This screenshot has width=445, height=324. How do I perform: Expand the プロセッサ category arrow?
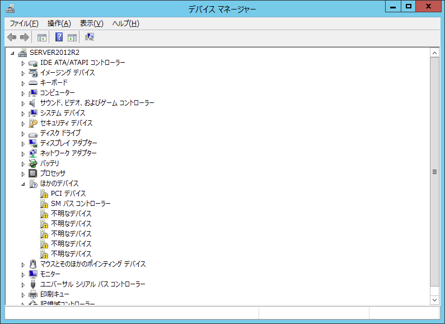click(x=24, y=174)
